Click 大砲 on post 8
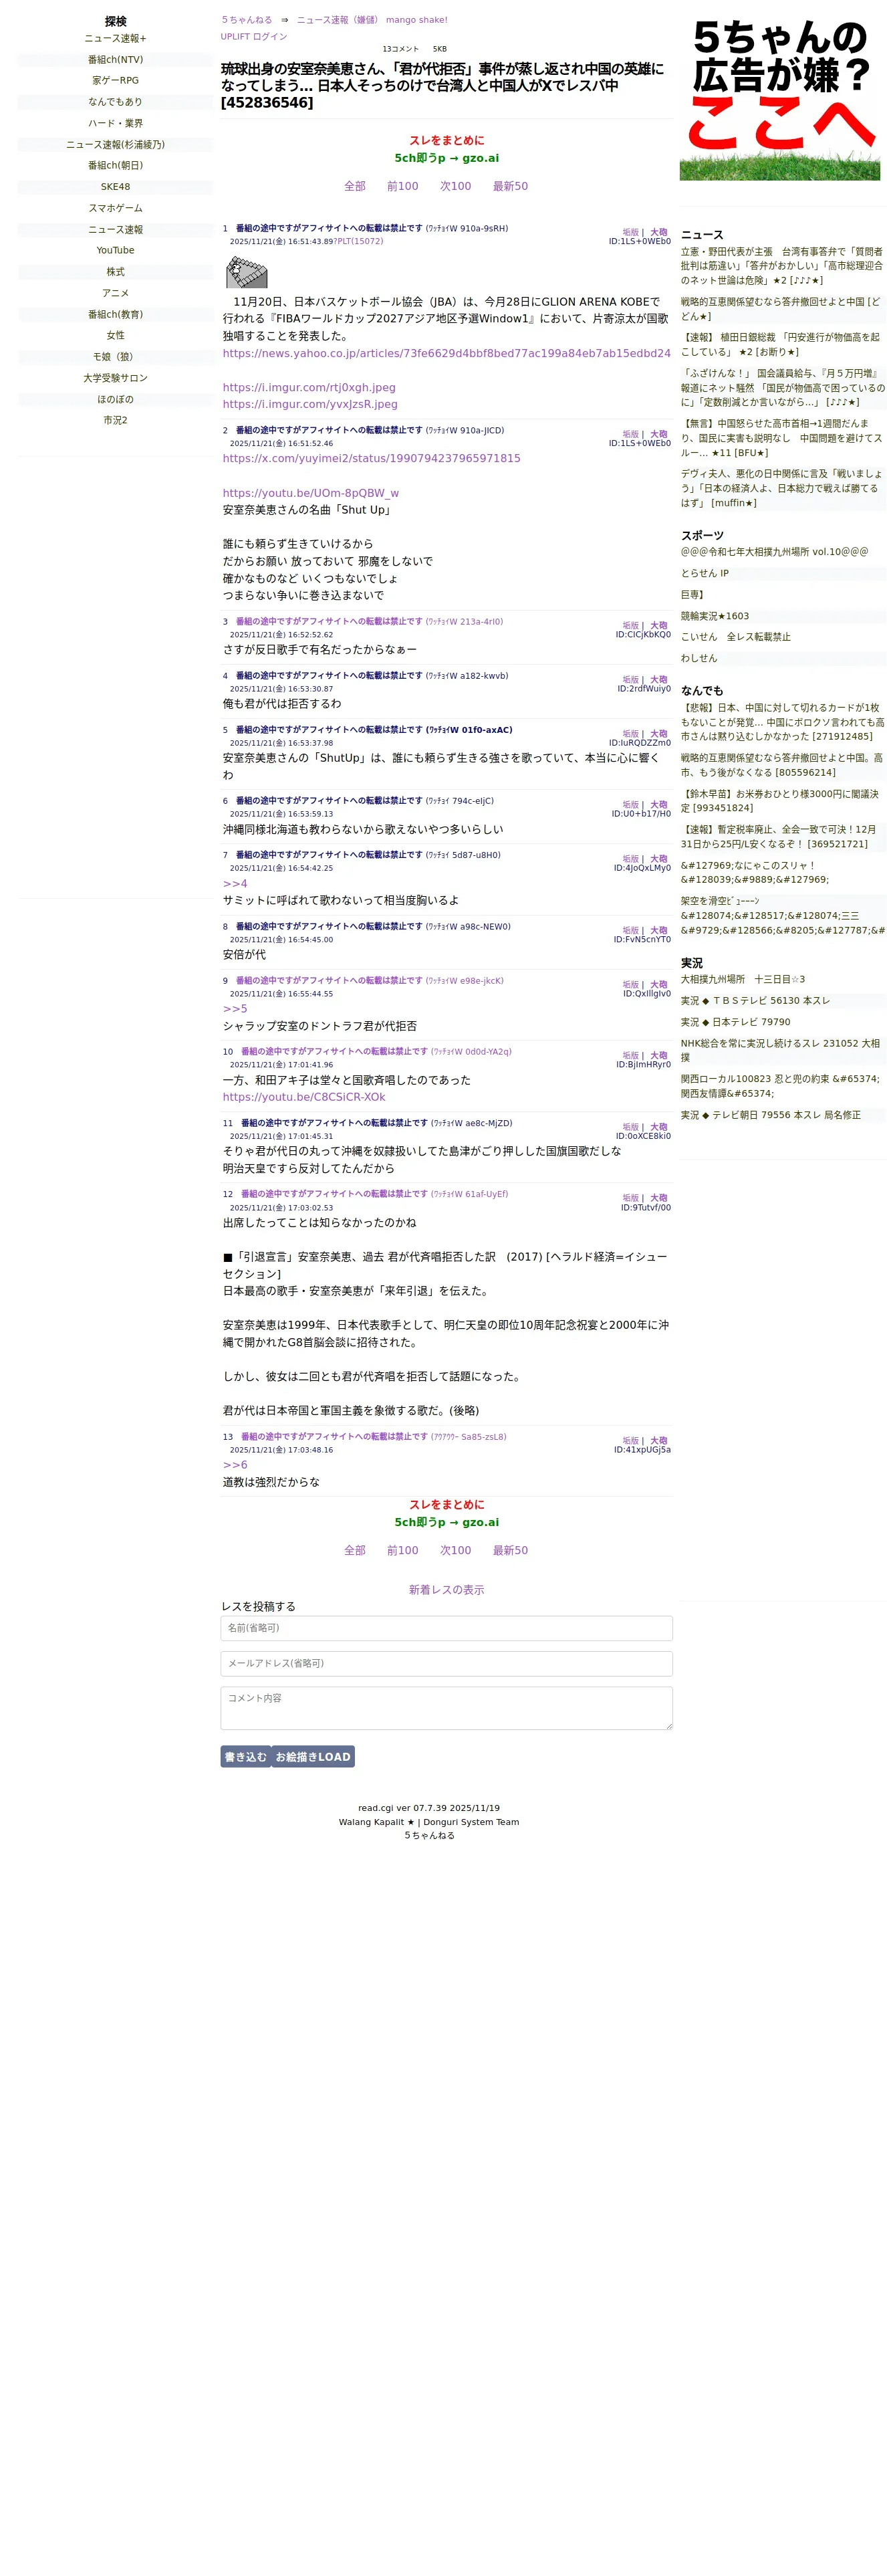Image resolution: width=887 pixels, height=2576 pixels. [659, 931]
